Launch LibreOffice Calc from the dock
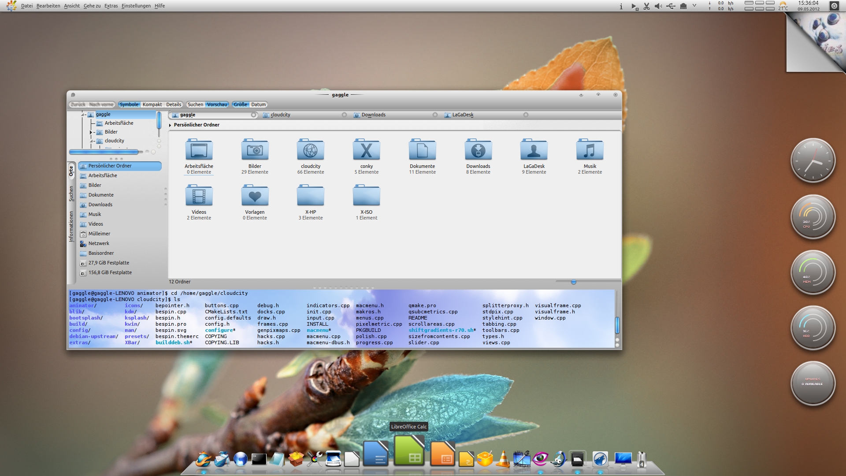 click(409, 451)
